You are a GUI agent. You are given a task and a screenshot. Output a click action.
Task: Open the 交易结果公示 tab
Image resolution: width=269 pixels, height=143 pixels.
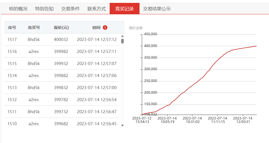tap(157, 9)
